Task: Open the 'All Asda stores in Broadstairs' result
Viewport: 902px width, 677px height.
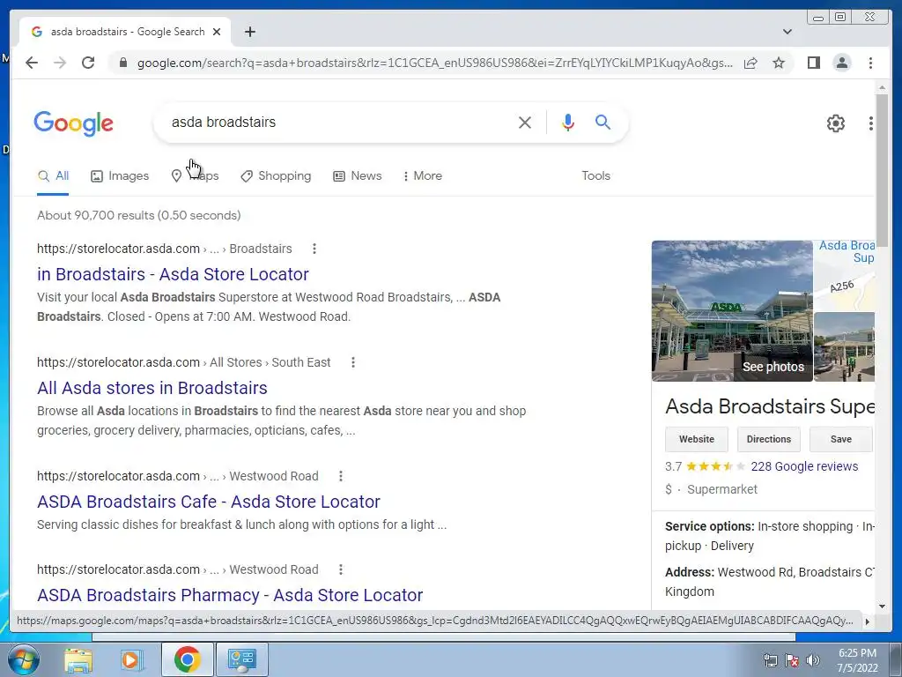Action: 152,388
